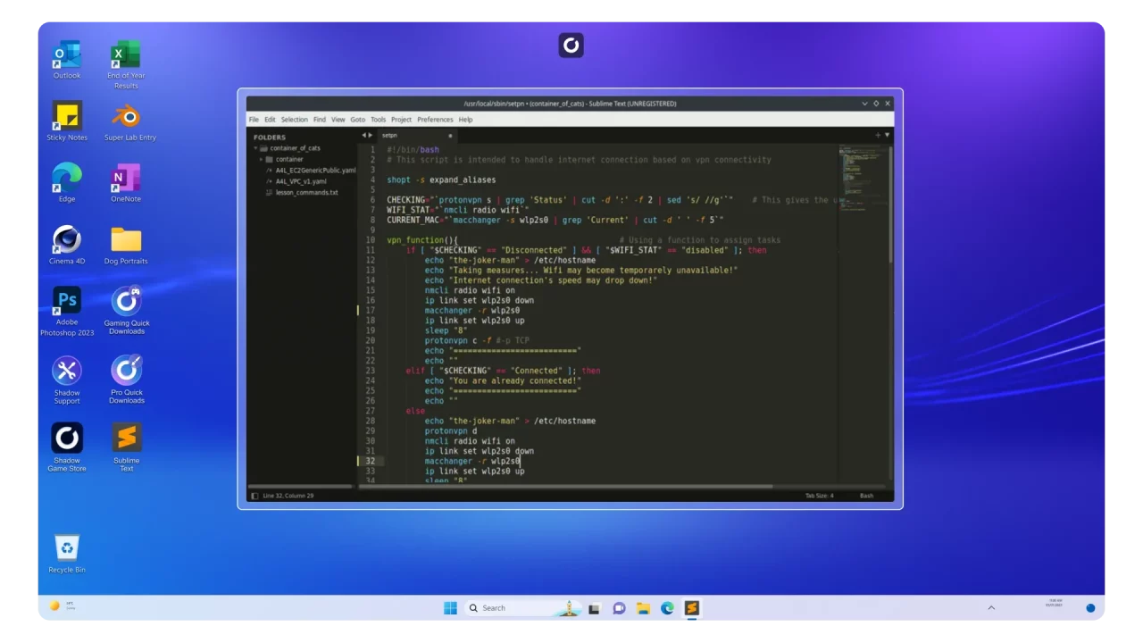This screenshot has height=643, width=1143.
Task: Toggle the side bar from status bar icon
Action: click(x=254, y=496)
